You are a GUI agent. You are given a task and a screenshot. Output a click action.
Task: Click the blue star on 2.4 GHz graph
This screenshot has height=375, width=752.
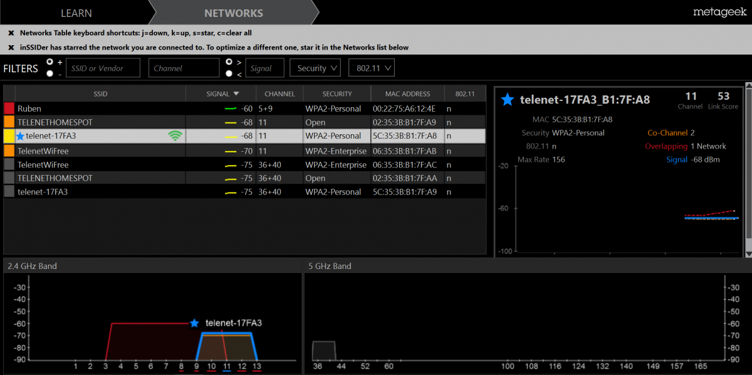194,323
